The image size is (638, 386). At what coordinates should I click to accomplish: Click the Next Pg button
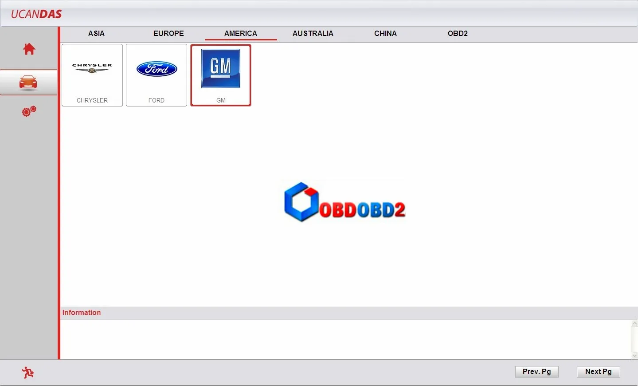click(x=599, y=372)
